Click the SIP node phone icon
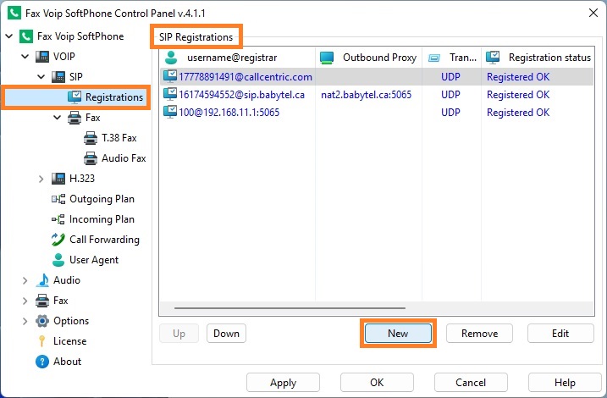This screenshot has height=398, width=607. [58, 77]
